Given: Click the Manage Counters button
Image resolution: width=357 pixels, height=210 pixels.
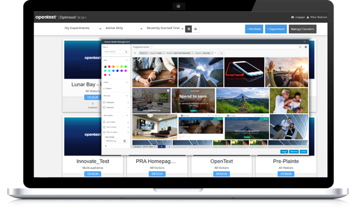Looking at the screenshot, I should pos(302,29).
